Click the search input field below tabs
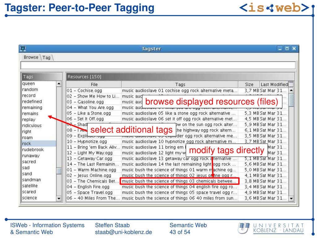The width and height of the screenshot is (317, 238). click(x=158, y=65)
